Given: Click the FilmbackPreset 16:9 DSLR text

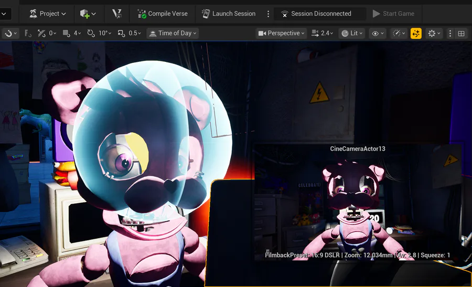Looking at the screenshot, I should point(302,255).
